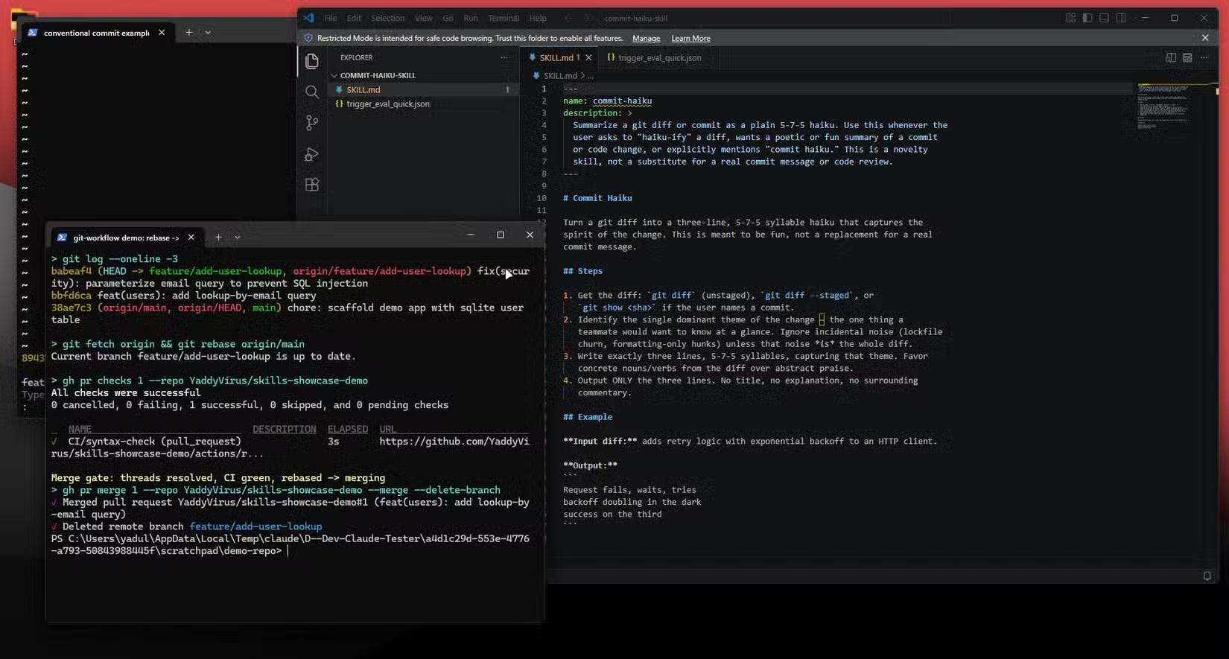Click the PowerShell icon on conventional commit tab

tap(33, 33)
